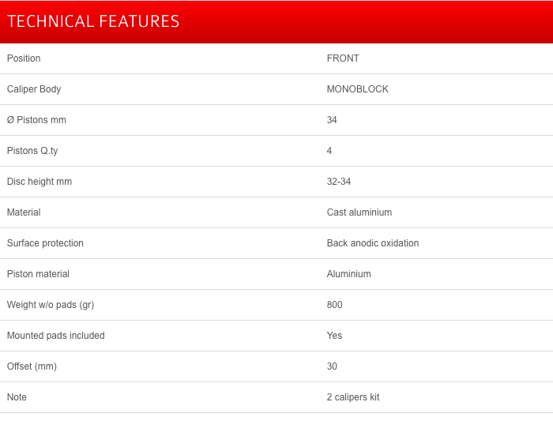Click the Disc height mm label
The image size is (553, 432).
click(x=39, y=182)
